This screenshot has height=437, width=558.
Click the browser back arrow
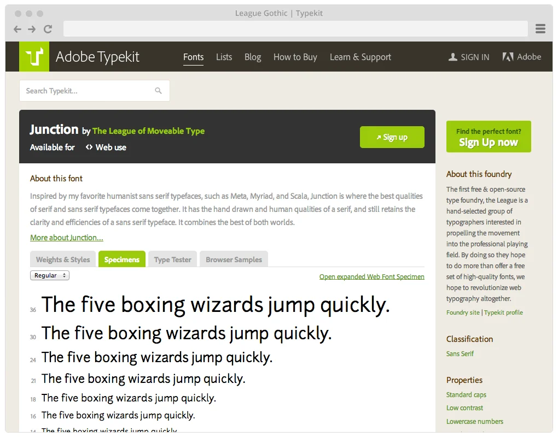(18, 29)
